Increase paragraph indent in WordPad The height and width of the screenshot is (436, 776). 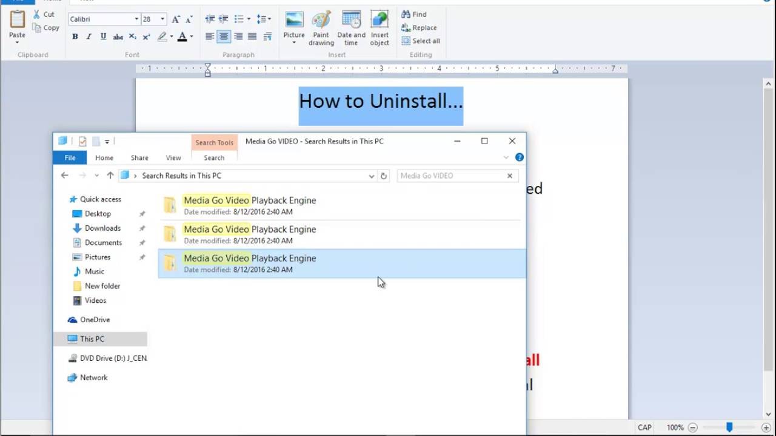tap(224, 19)
